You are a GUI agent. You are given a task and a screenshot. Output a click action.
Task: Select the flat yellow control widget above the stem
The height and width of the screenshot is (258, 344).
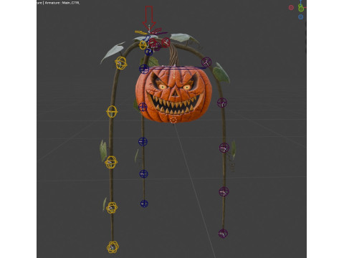click(141, 32)
